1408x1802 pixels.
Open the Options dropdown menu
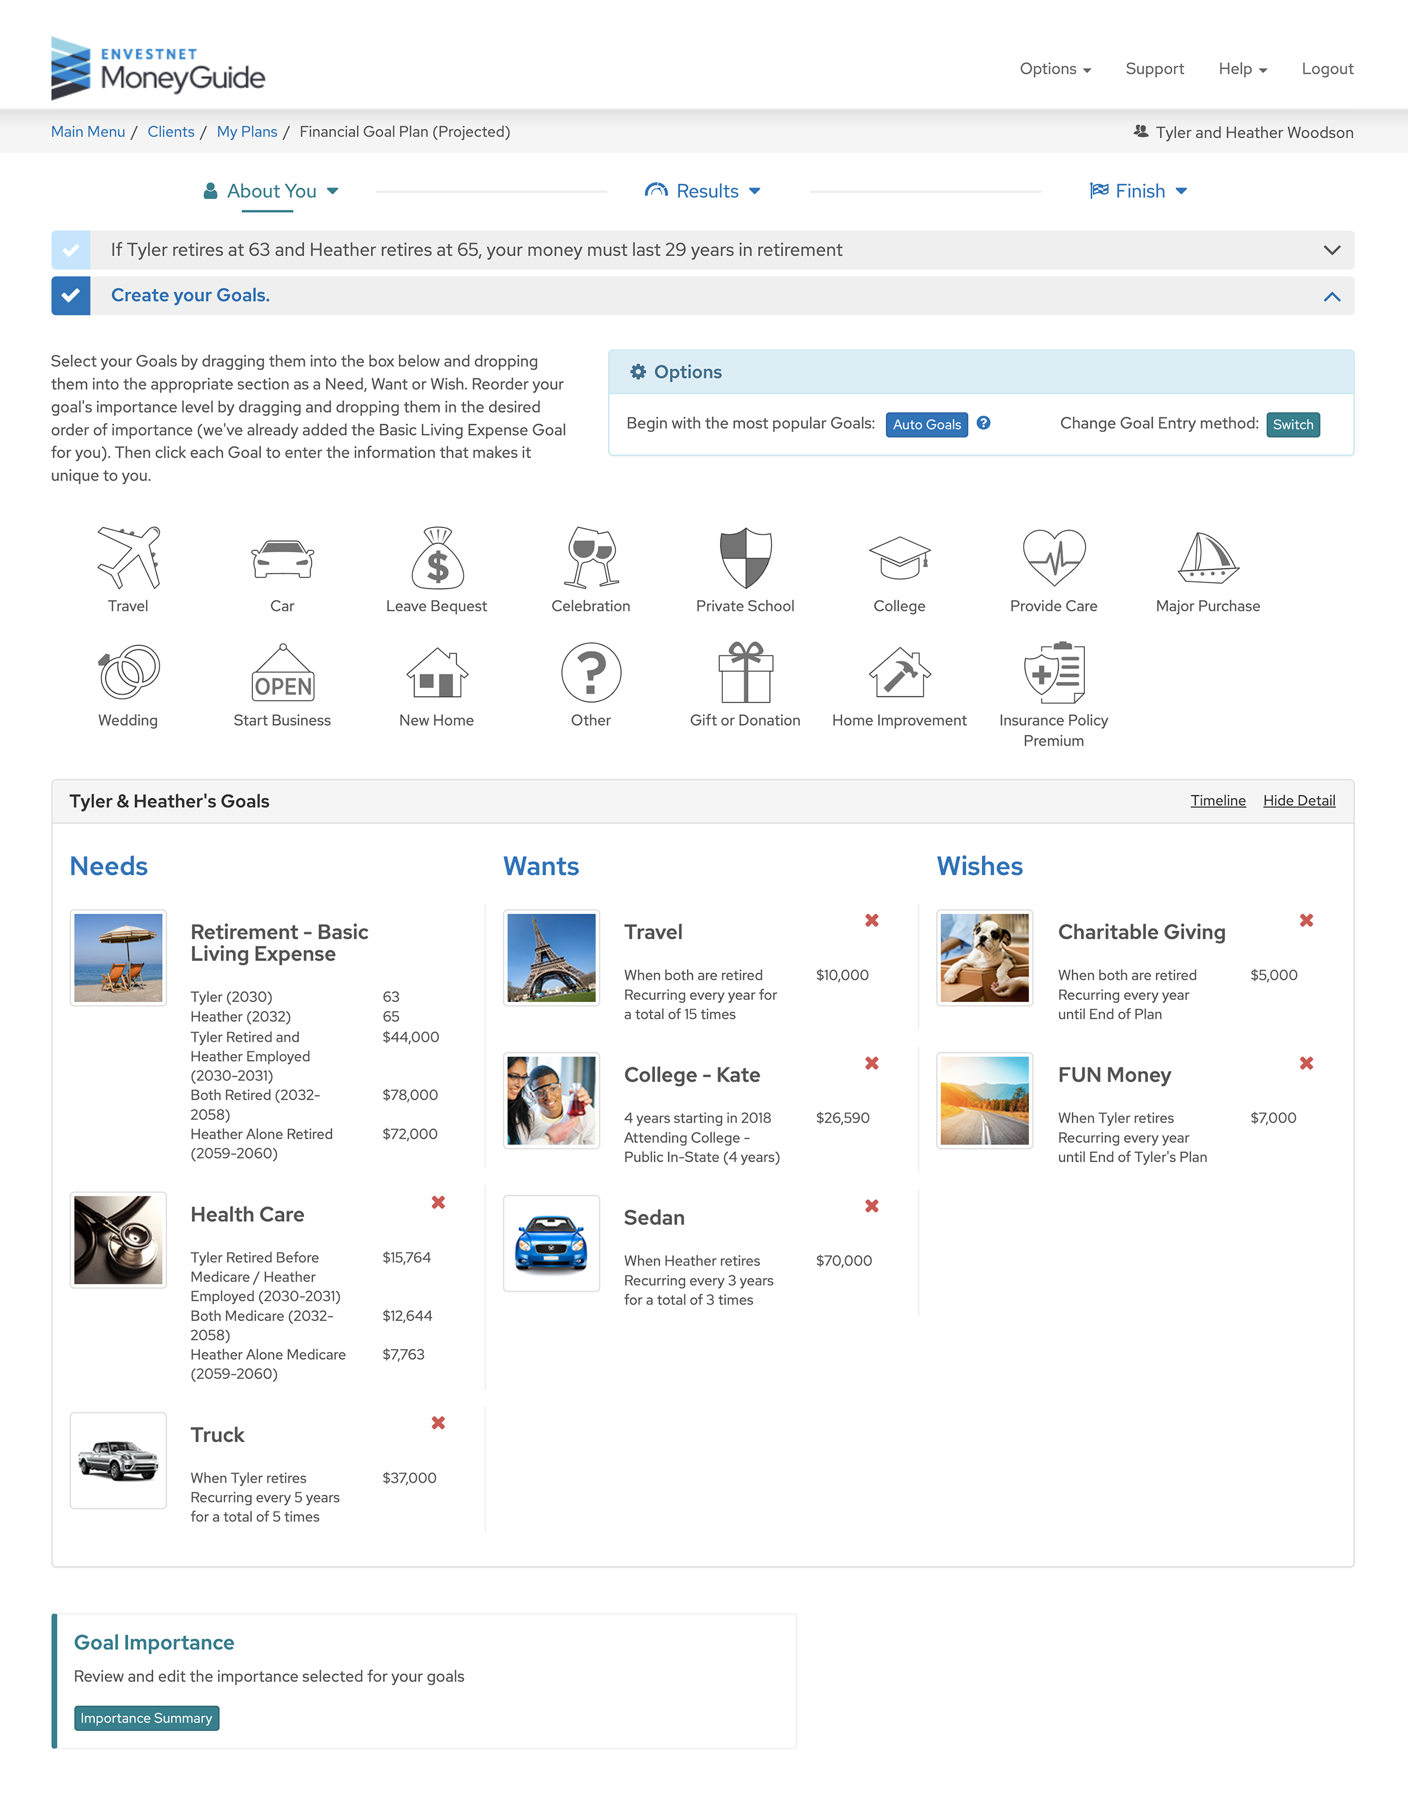pyautogui.click(x=1055, y=69)
